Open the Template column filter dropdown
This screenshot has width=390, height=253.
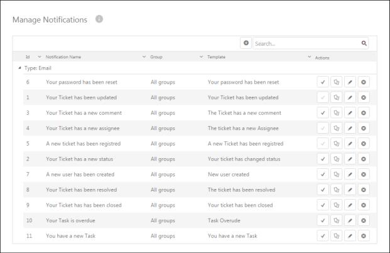[309, 57]
